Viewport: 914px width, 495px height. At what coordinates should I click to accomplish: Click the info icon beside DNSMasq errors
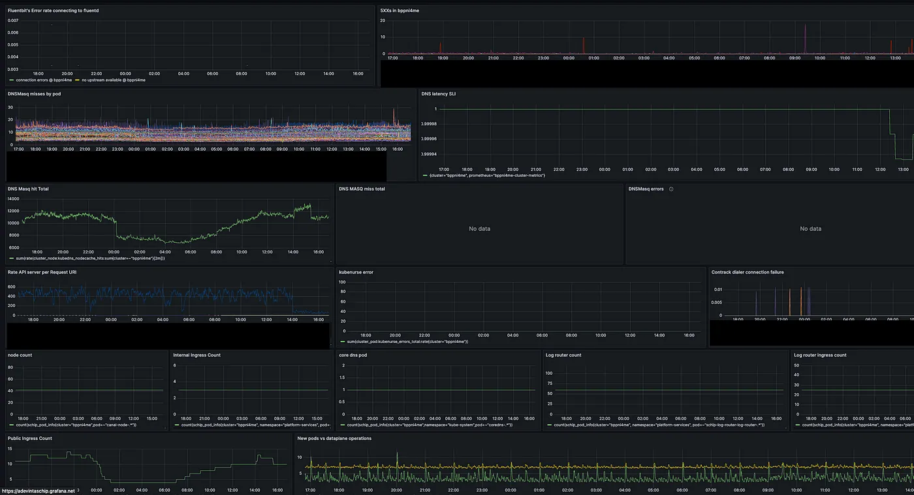point(671,189)
